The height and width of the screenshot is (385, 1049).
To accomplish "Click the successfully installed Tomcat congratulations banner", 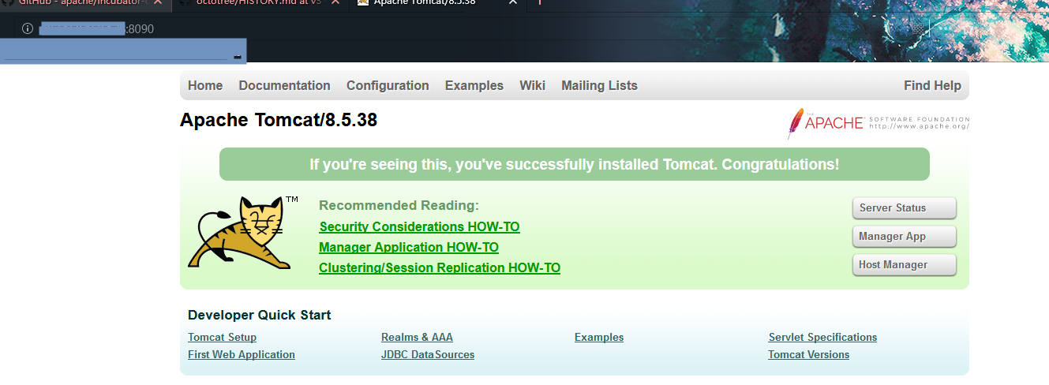I will pos(575,164).
